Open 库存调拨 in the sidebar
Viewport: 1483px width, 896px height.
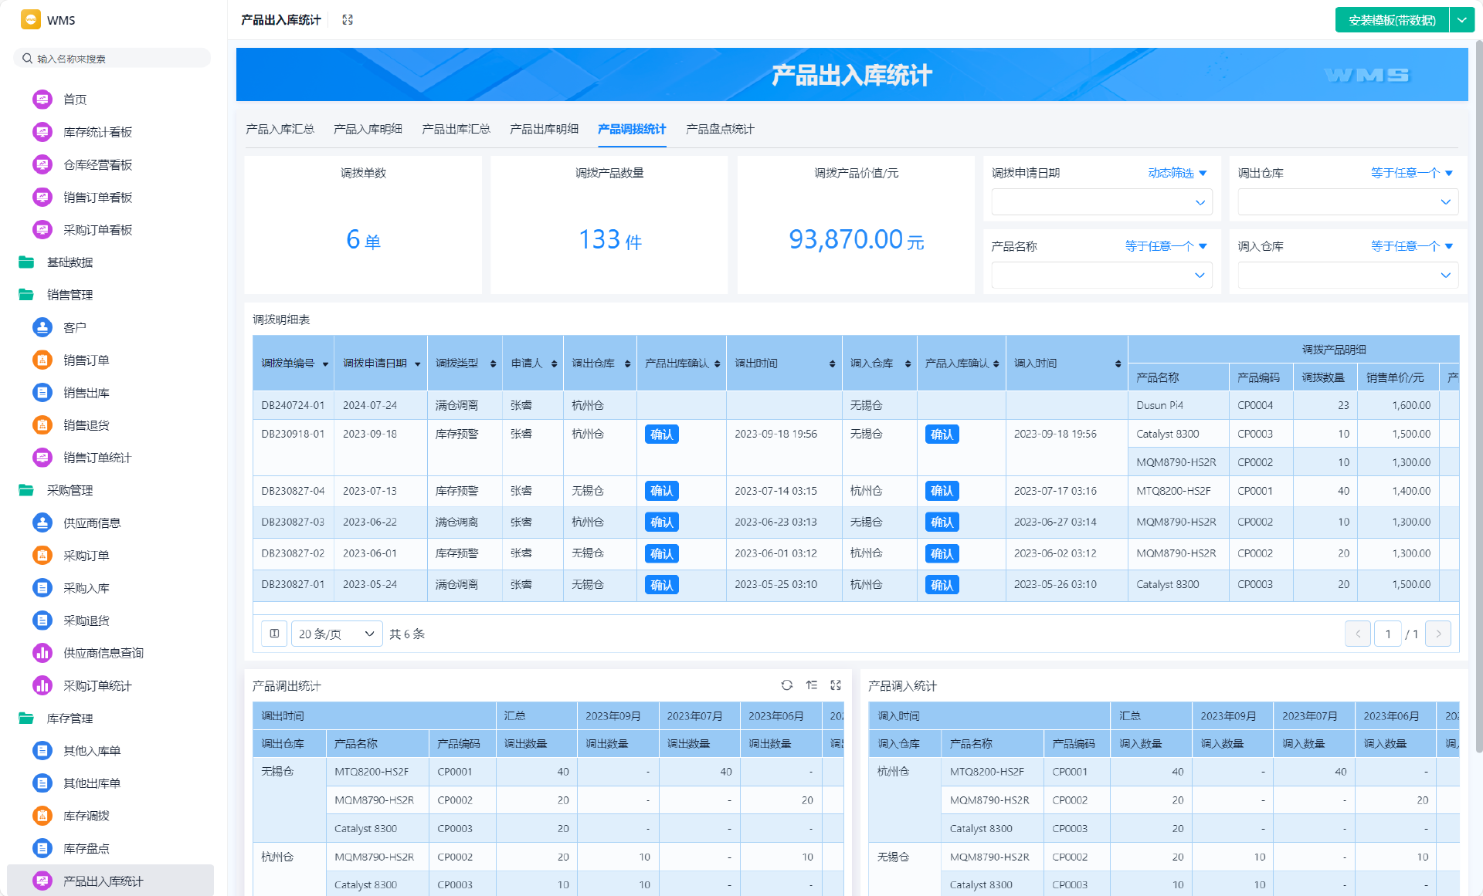[86, 816]
